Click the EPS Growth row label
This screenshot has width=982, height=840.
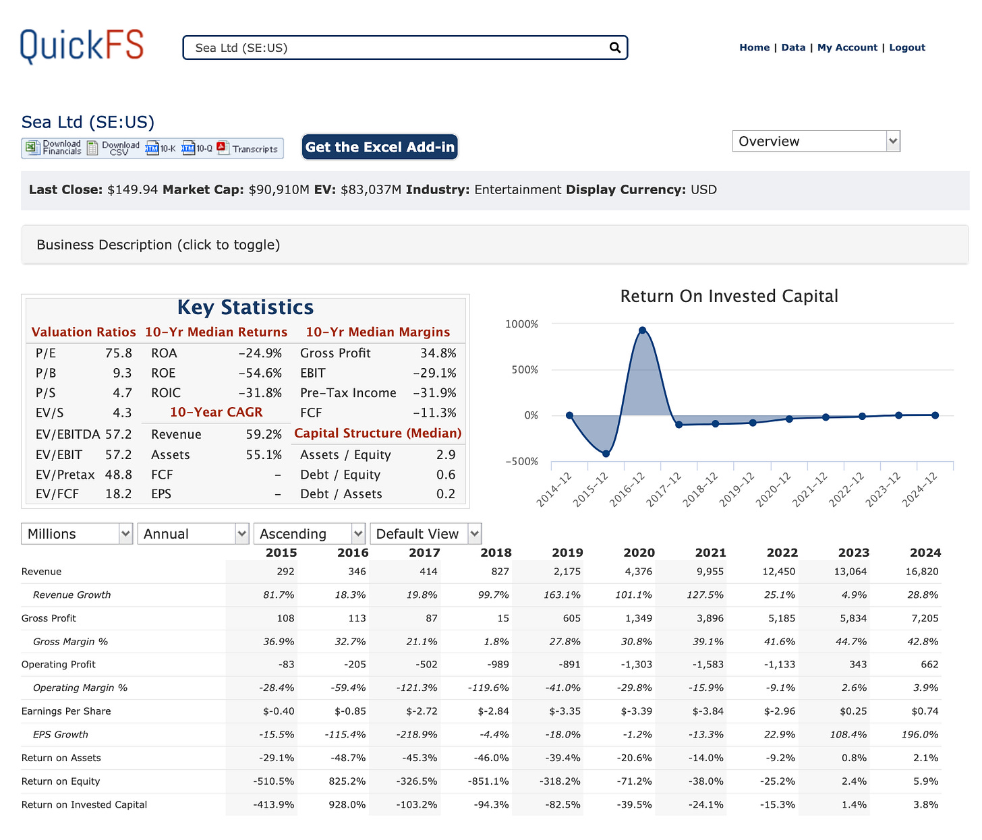[61, 735]
